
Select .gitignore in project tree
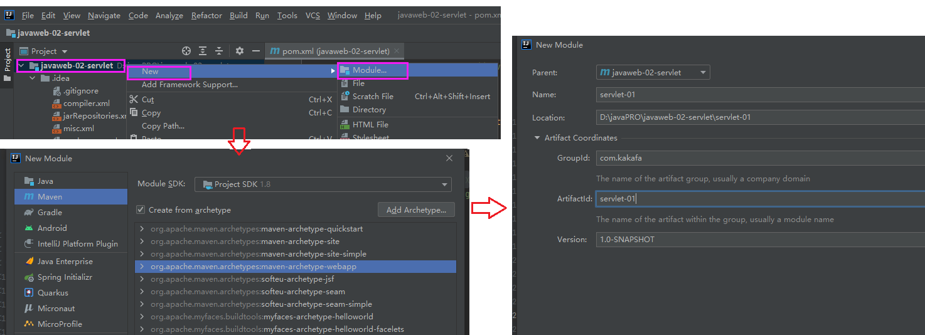tap(81, 90)
